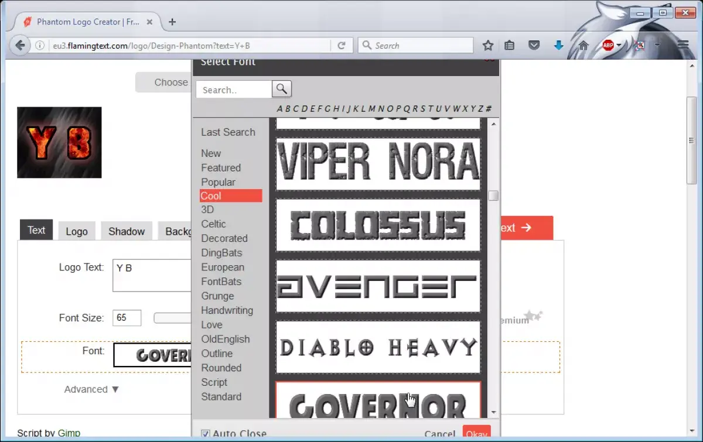This screenshot has width=703, height=442.
Task: Select the FontBats font category
Action: 221,282
